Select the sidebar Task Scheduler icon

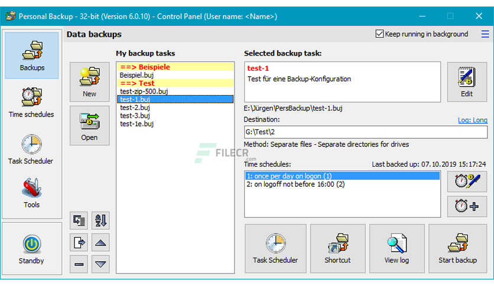31,149
